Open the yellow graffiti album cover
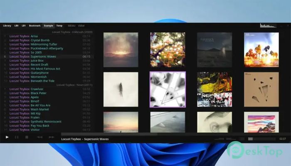 [x=215, y=90]
